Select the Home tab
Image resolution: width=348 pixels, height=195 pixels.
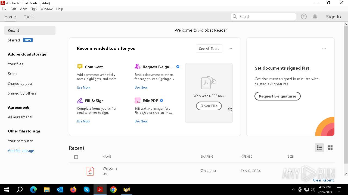point(10,17)
